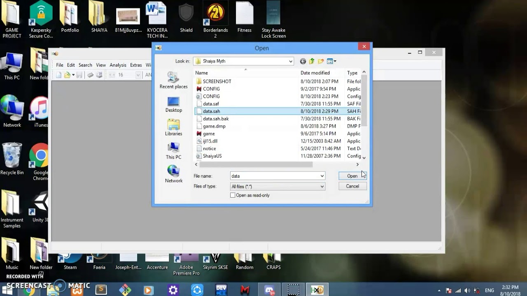
Task: Click the Open button
Action: point(352,176)
